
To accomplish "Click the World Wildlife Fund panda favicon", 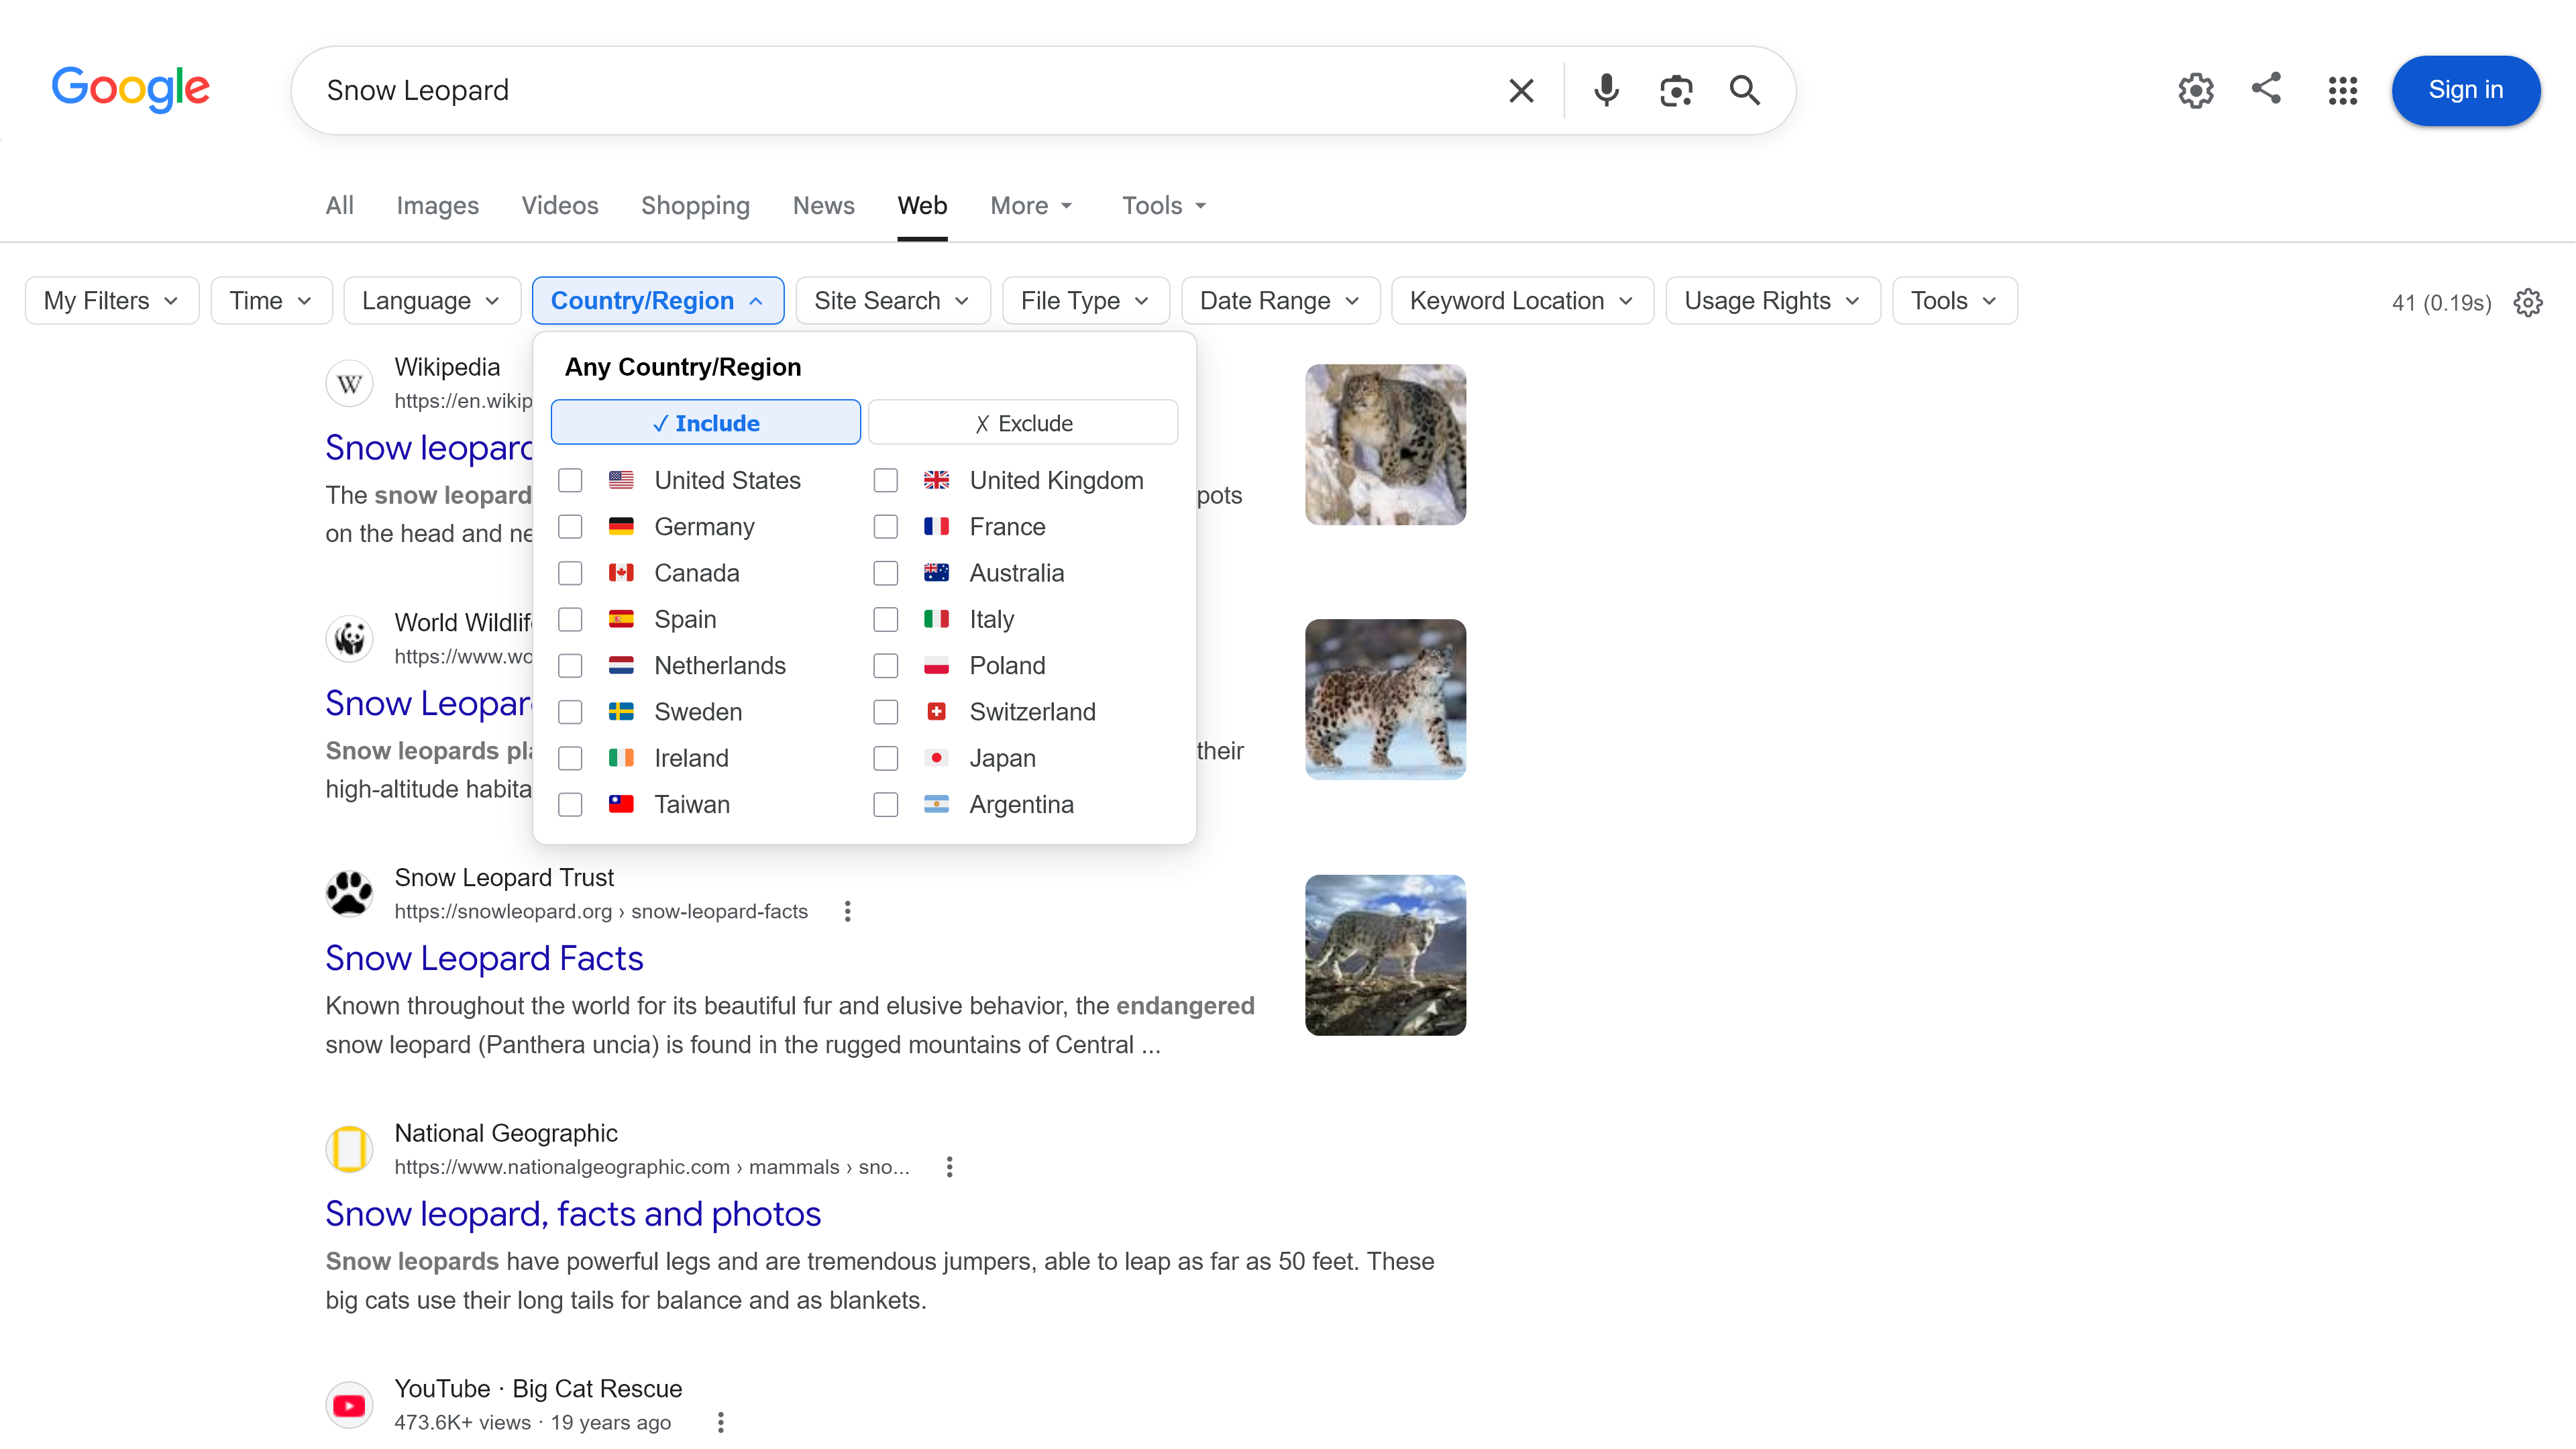I will (349, 638).
